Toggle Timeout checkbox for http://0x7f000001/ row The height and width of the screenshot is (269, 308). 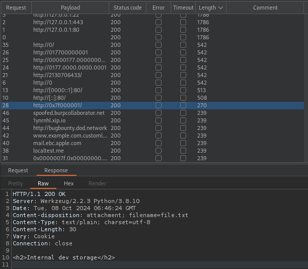pos(183,105)
